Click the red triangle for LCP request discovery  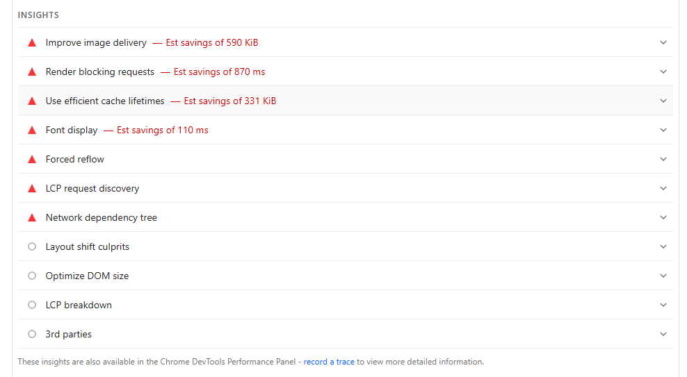click(x=32, y=189)
